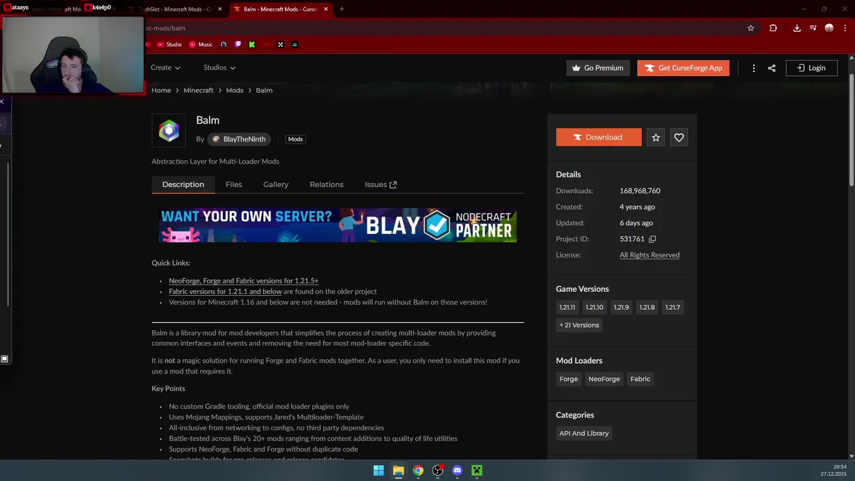Bookmark this page with star icon

(x=751, y=28)
